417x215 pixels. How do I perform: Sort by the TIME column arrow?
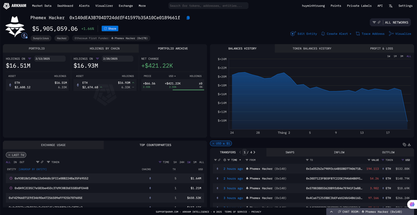pos(240,160)
